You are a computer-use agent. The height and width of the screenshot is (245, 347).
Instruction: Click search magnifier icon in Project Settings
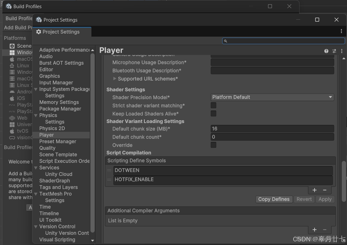click(x=225, y=41)
